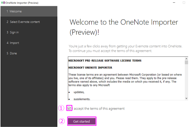Go to step 2 Select Evernote content

[29, 22]
